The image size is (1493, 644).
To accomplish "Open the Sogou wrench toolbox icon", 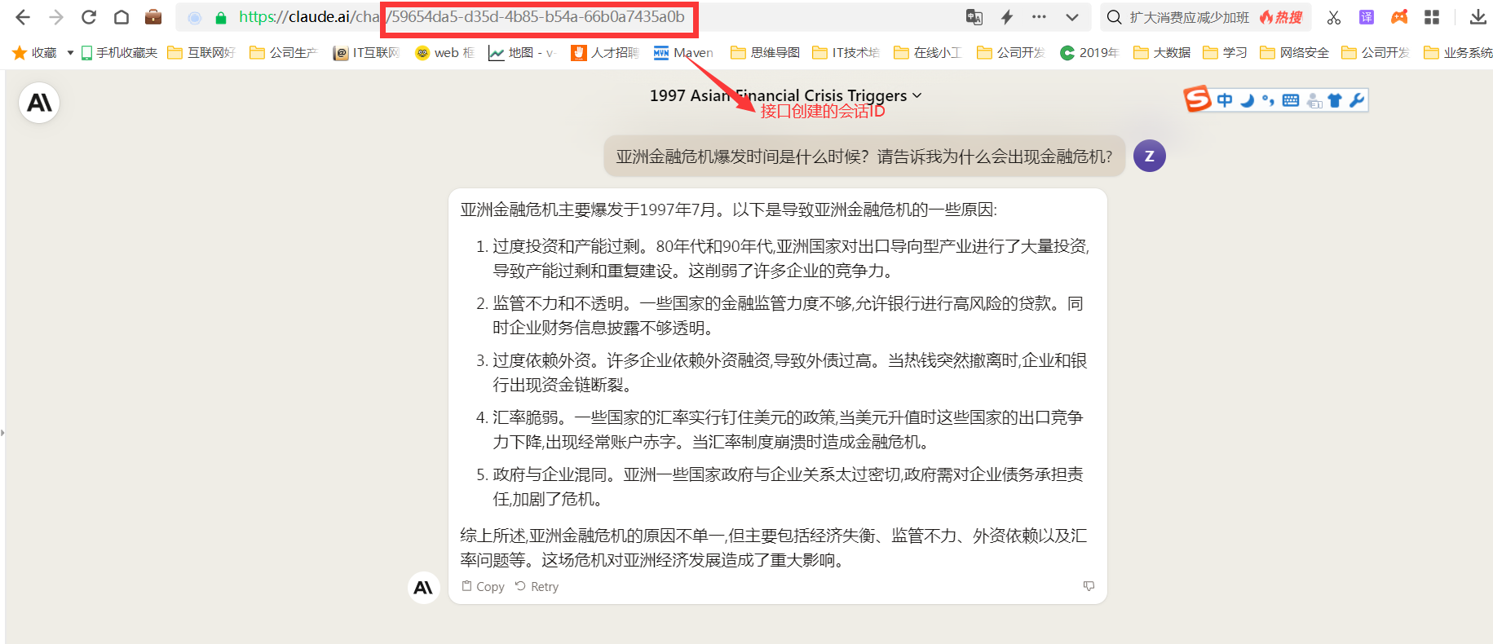I will (1357, 100).
